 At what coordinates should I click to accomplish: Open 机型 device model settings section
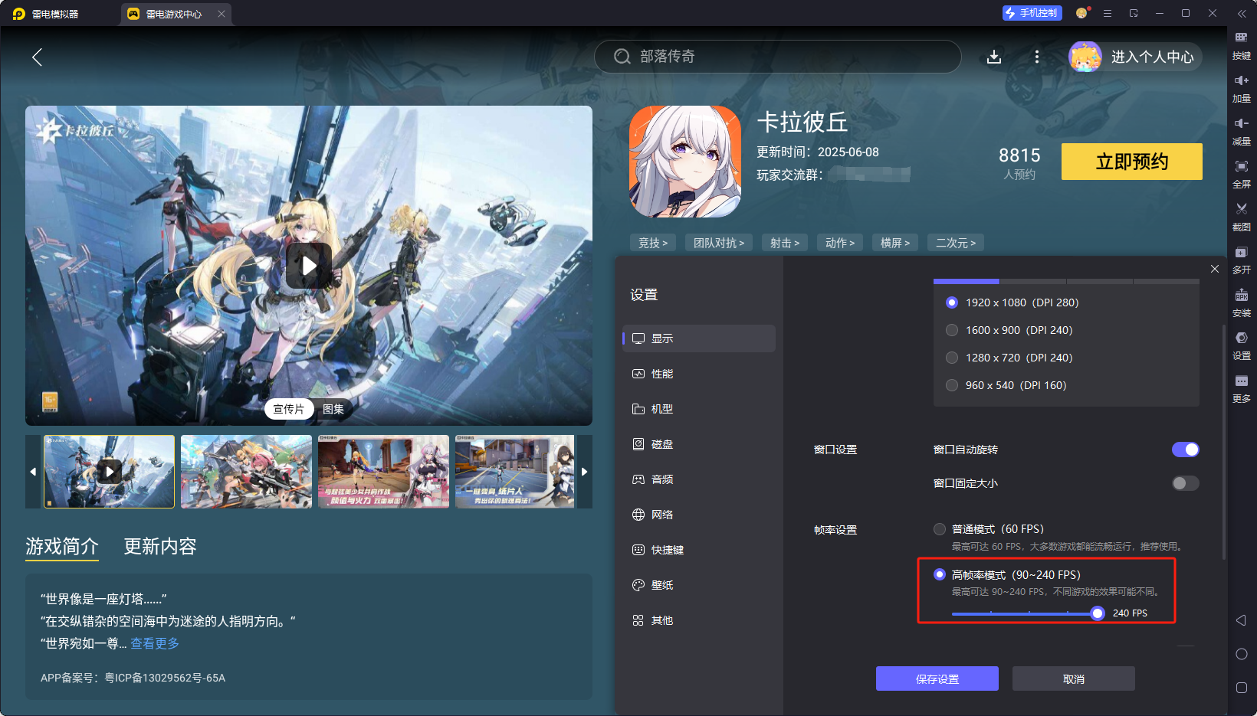pyautogui.click(x=699, y=409)
